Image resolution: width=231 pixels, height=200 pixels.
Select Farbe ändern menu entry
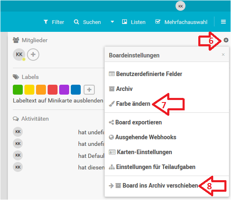coord(130,104)
